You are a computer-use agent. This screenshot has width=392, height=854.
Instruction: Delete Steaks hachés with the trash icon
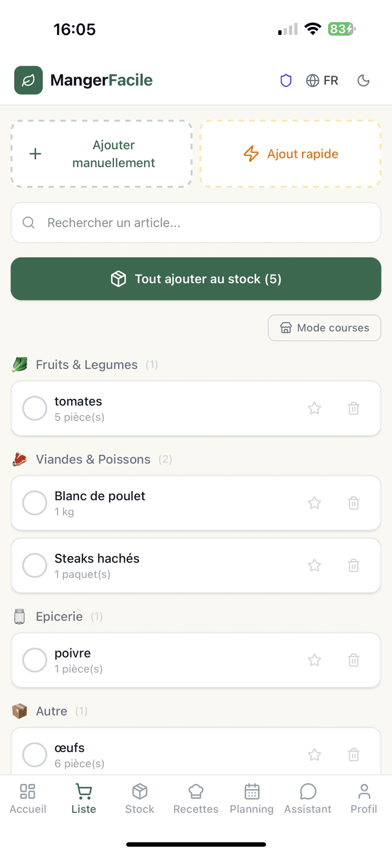(x=353, y=565)
